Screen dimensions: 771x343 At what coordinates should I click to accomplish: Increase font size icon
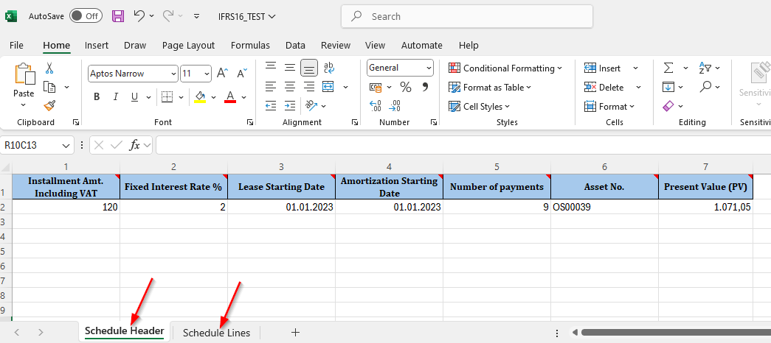[x=223, y=74]
